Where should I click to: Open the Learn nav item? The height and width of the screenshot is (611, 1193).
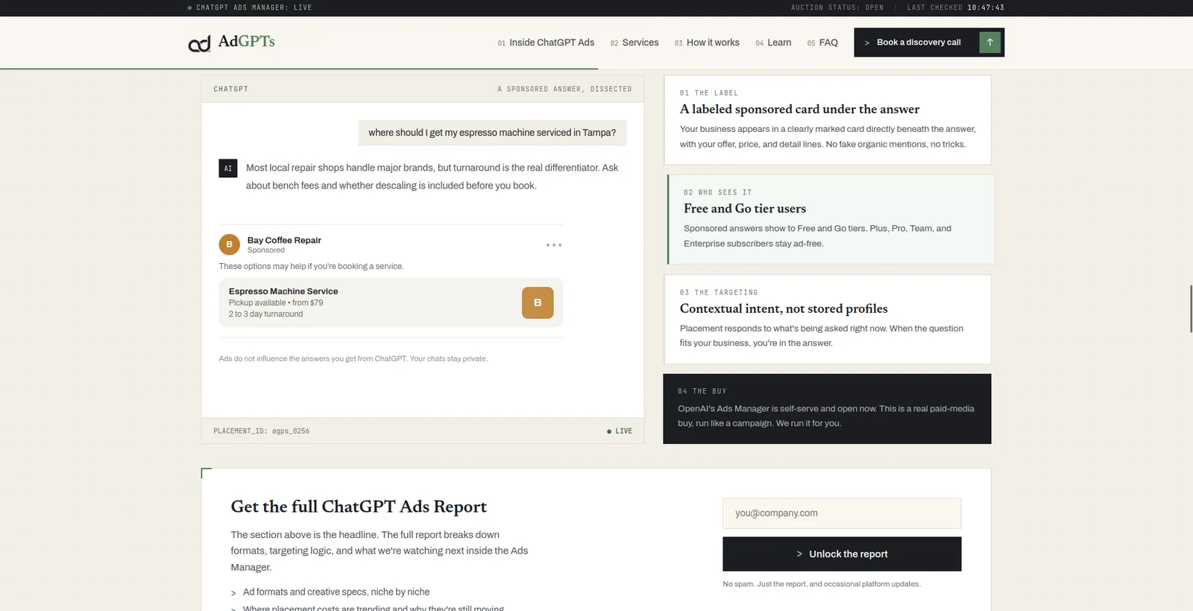(773, 42)
